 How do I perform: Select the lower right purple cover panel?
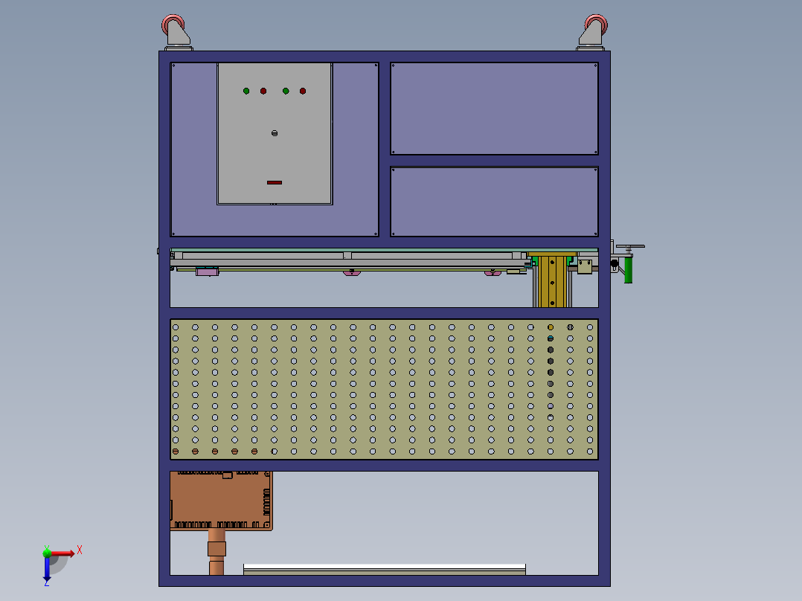tap(494, 202)
